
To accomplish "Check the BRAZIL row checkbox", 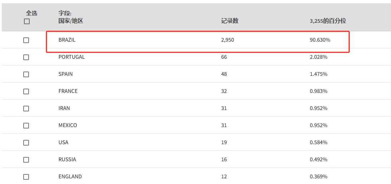I will (26, 40).
